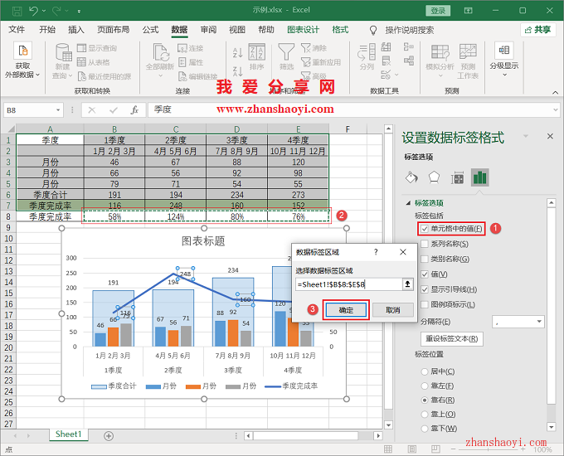Viewport: 564px width, 456px height.
Task: Open the File (文件) tab
Action: [17, 30]
